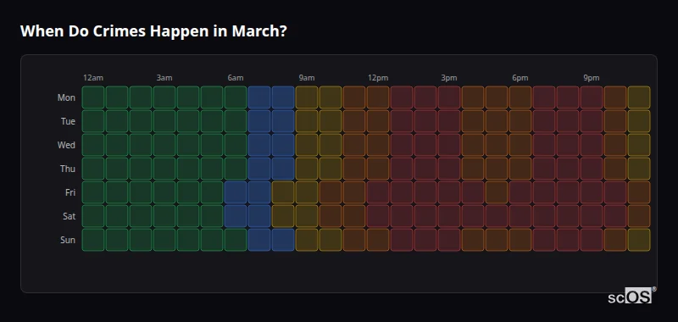The width and height of the screenshot is (678, 322).
Task: Select the Sunday 11pm yellow cell
Action: click(x=639, y=240)
